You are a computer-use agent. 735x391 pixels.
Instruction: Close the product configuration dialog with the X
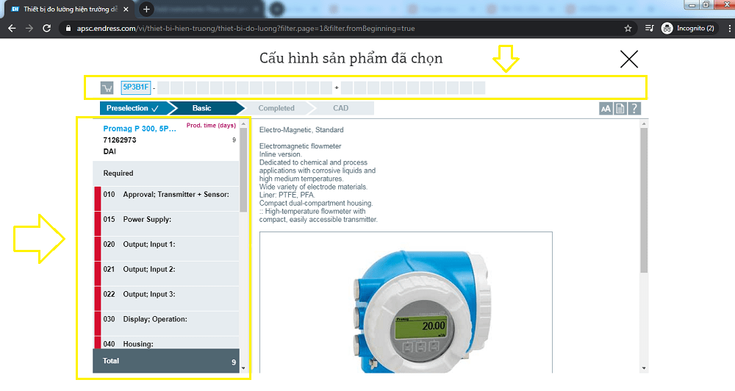[629, 59]
